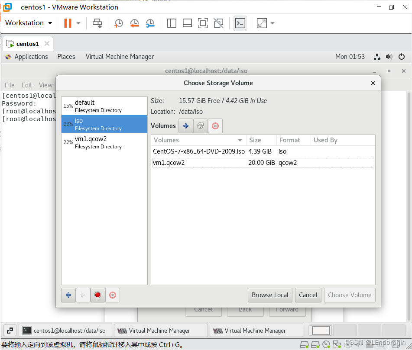
Task: Click the Choose Volume button
Action: click(x=350, y=295)
